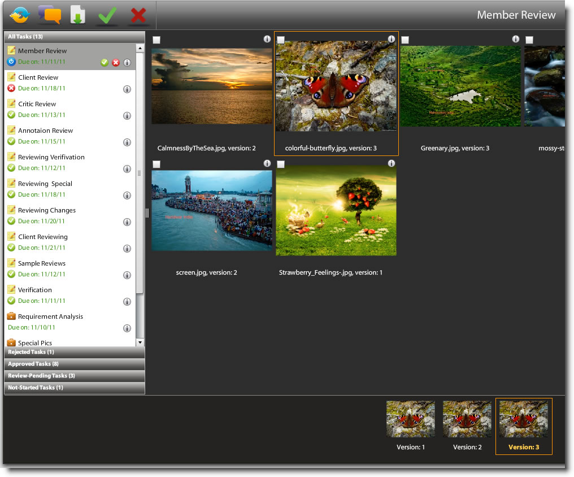Click the green checkmark approve toolbar icon
This screenshot has height=477, width=574.
[x=107, y=15]
